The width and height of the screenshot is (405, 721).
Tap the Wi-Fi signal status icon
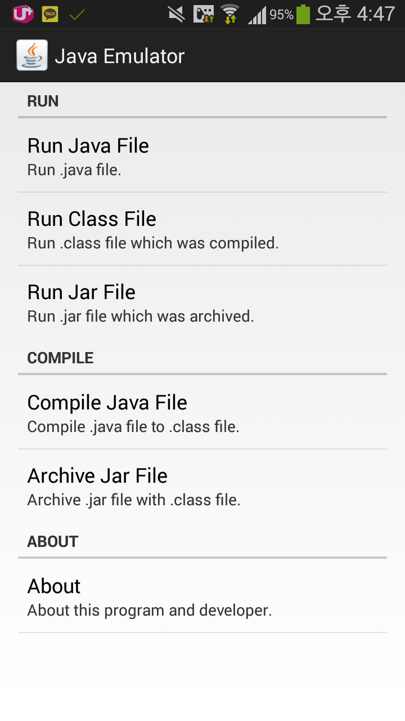[x=229, y=14]
